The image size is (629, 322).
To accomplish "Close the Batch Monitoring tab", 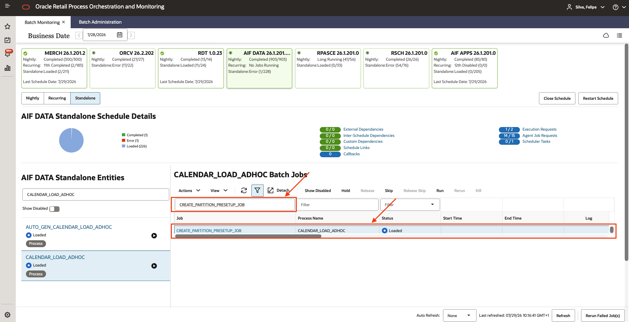I will pos(63,22).
